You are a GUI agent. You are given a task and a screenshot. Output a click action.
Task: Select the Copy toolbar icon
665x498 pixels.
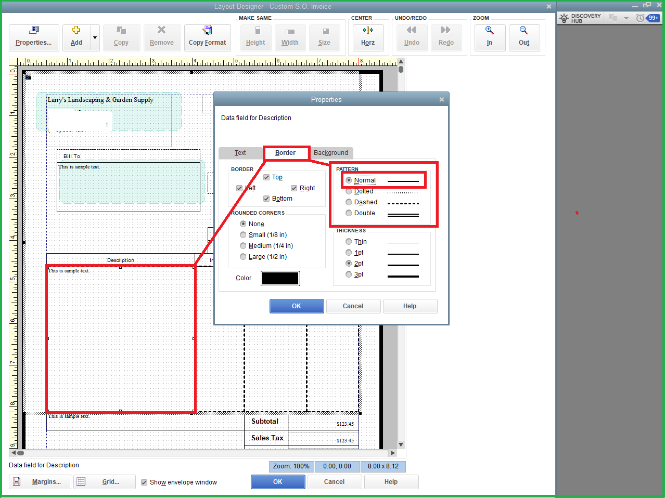click(x=121, y=37)
